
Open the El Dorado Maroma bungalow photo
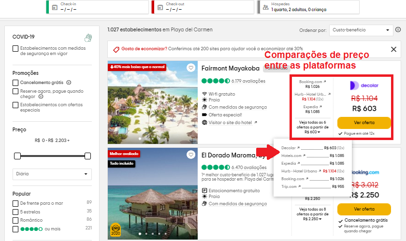[x=153, y=194]
